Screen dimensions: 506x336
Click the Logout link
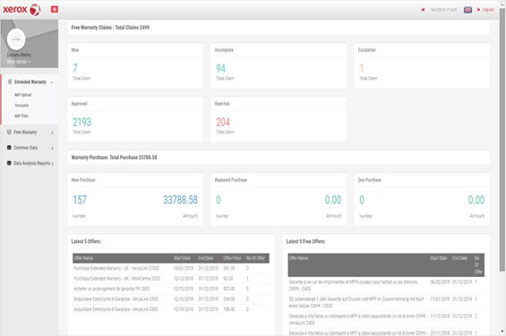(x=488, y=10)
